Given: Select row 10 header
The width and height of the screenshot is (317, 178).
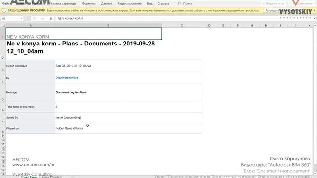Looking at the screenshot, I should coord(3,140).
